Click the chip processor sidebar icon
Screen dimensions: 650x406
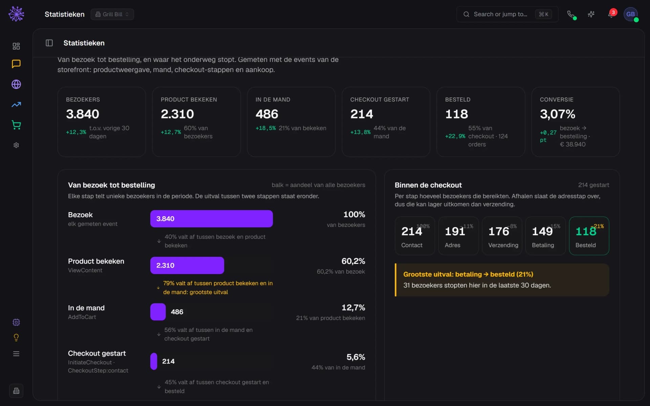(x=16, y=322)
